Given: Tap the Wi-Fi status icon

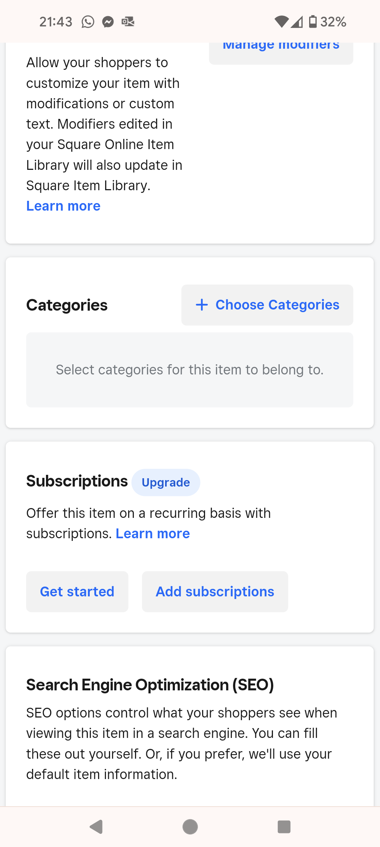Looking at the screenshot, I should [281, 22].
